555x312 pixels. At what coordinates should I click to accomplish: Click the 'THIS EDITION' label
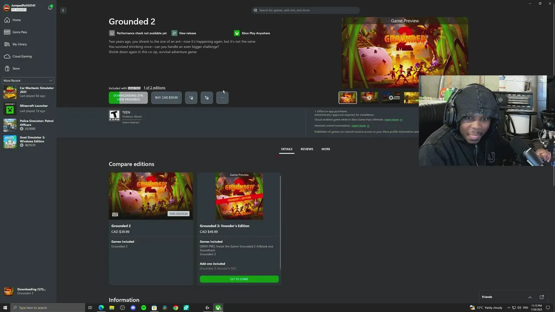coord(179,214)
